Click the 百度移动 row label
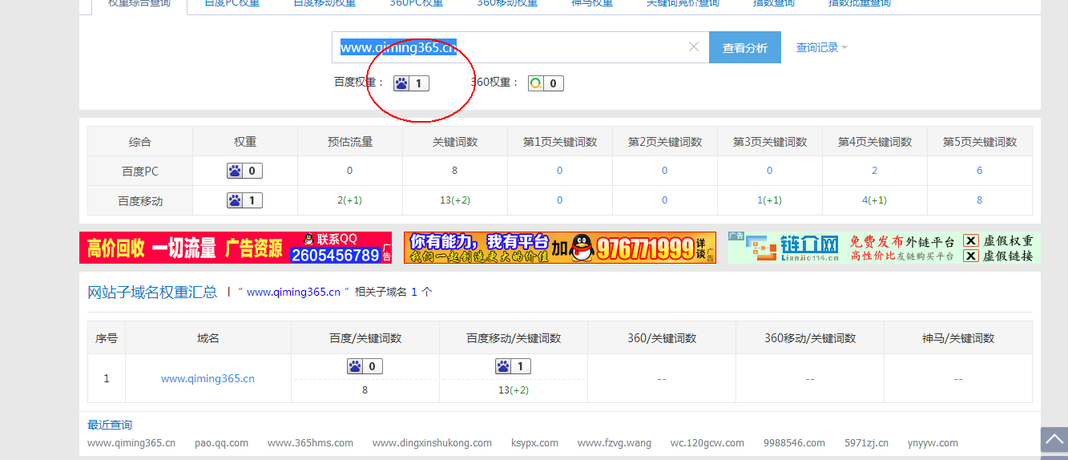This screenshot has width=1068, height=460. [139, 200]
